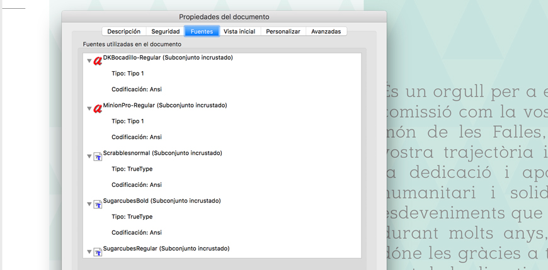The height and width of the screenshot is (270, 548).
Task: Select MinionPro-Regular (Subconjunto incrustado) row
Action: point(165,106)
